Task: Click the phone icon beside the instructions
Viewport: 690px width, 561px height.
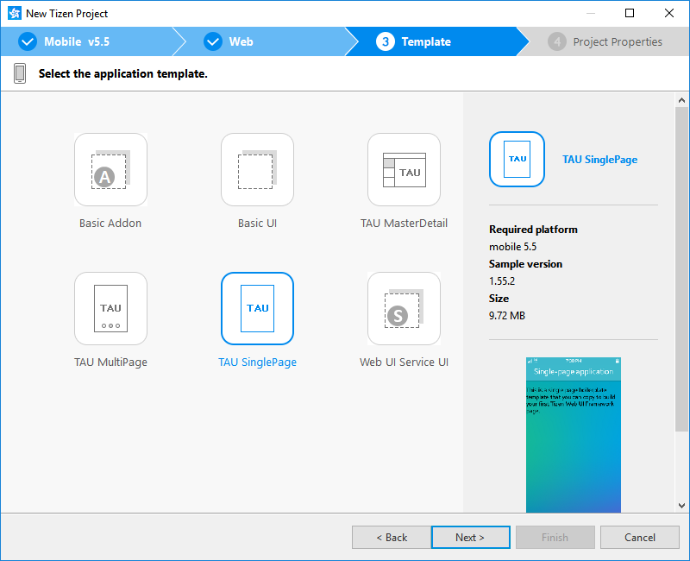Action: [20, 73]
